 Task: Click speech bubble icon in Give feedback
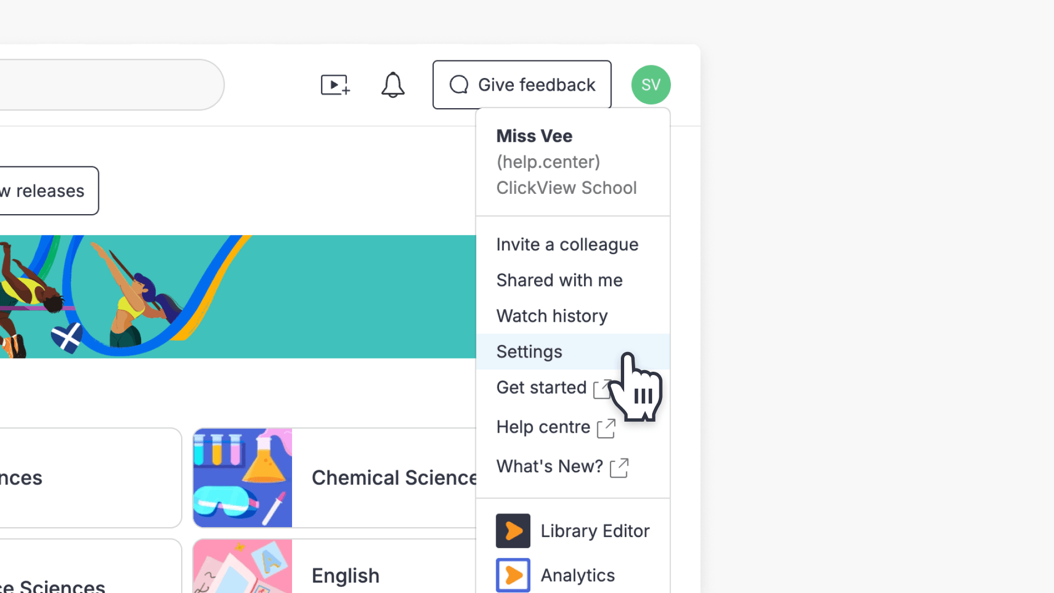[x=459, y=85]
